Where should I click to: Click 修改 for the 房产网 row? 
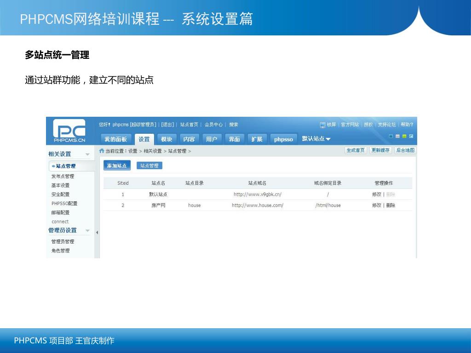376,205
